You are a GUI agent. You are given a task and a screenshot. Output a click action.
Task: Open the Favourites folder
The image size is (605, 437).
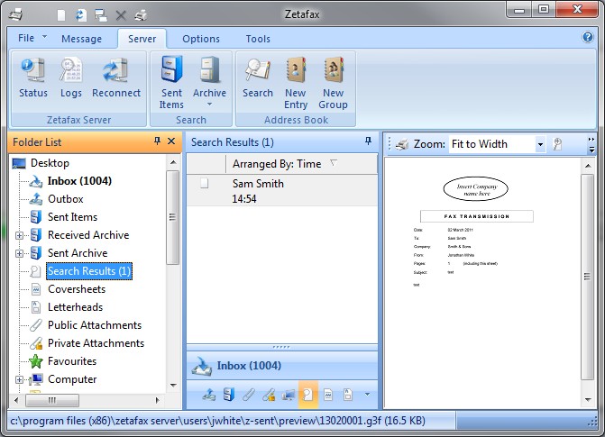point(72,361)
